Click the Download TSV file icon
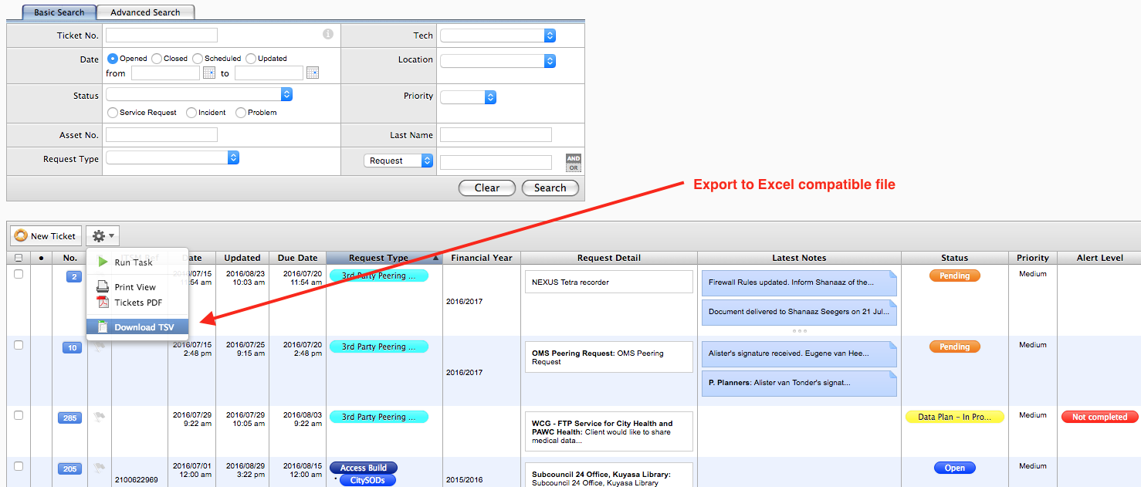1141x487 pixels. [103, 327]
